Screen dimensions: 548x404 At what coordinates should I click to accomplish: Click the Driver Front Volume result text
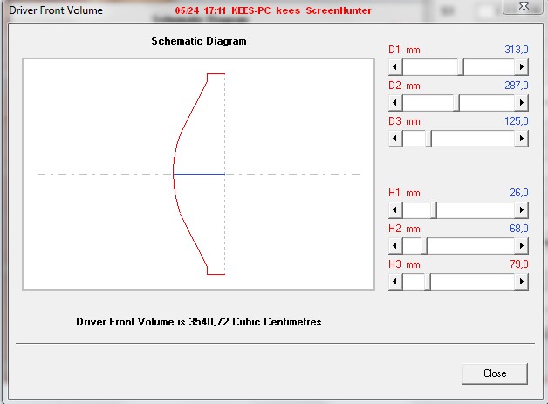(198, 321)
